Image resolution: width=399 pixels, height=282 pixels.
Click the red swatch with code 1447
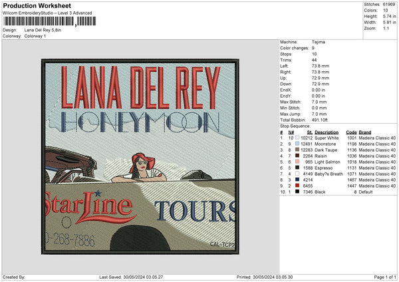[297, 186]
